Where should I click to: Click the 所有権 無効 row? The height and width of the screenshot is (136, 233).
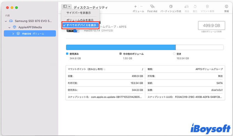point(185,76)
